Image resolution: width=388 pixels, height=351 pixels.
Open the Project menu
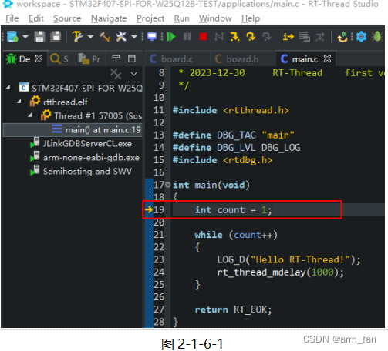(x=150, y=18)
